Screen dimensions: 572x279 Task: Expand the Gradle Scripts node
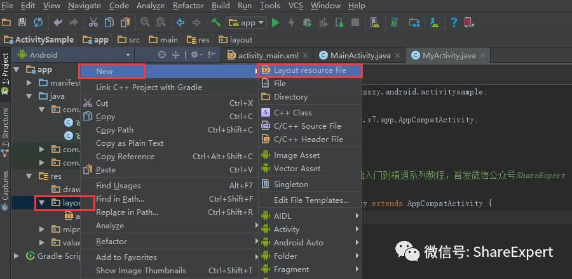pos(16,256)
